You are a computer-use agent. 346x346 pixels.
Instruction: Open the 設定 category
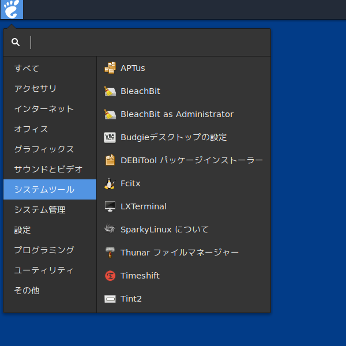point(50,230)
